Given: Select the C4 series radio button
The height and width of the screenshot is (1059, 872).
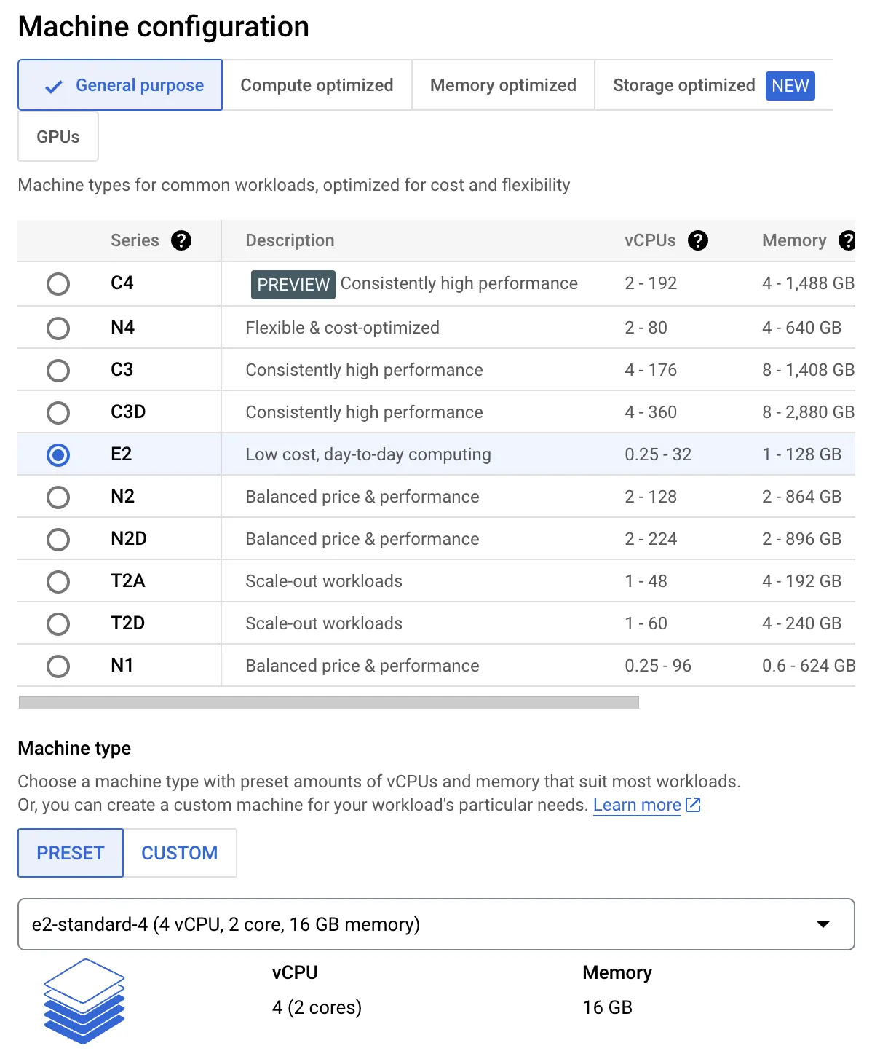Looking at the screenshot, I should pyautogui.click(x=58, y=284).
